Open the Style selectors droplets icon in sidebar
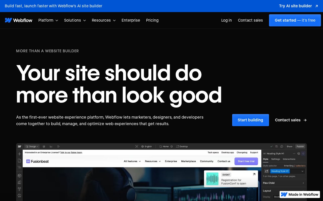Screen dimensions: 323x201 pos(19,189)
